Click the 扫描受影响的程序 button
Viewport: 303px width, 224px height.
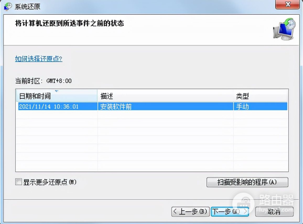pyautogui.click(x=247, y=182)
